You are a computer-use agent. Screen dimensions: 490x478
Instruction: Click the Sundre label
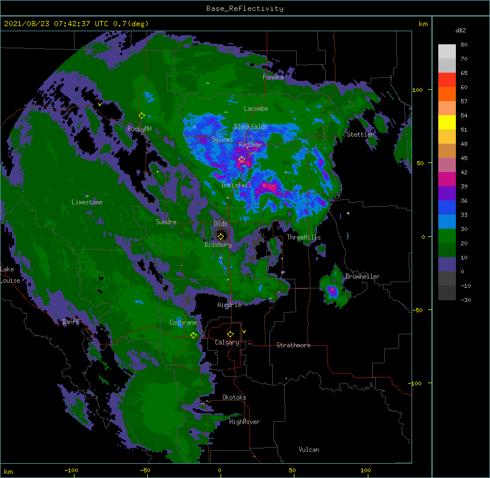coord(166,222)
